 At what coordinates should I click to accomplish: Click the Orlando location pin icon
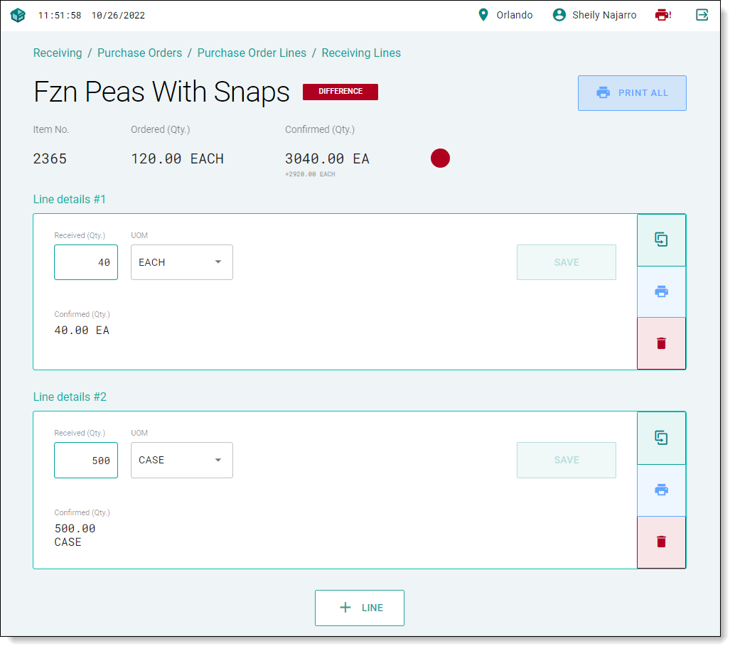point(483,15)
